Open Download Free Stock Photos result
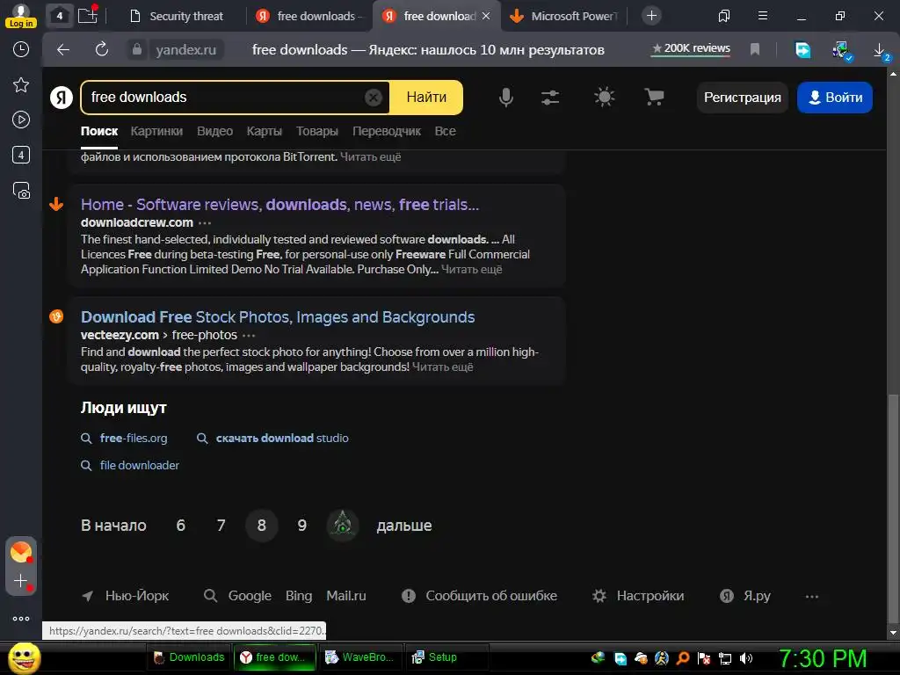The image size is (900, 675). click(x=278, y=316)
